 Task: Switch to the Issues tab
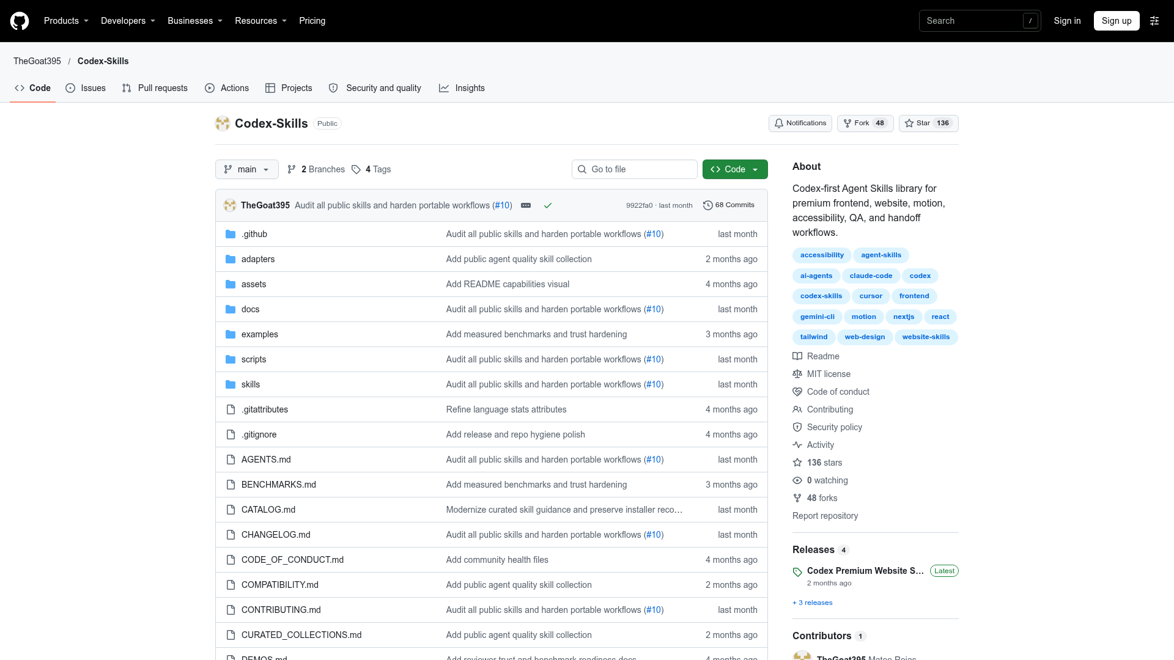[86, 88]
